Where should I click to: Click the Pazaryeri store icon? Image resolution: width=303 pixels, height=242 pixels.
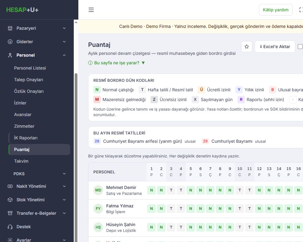[10, 28]
